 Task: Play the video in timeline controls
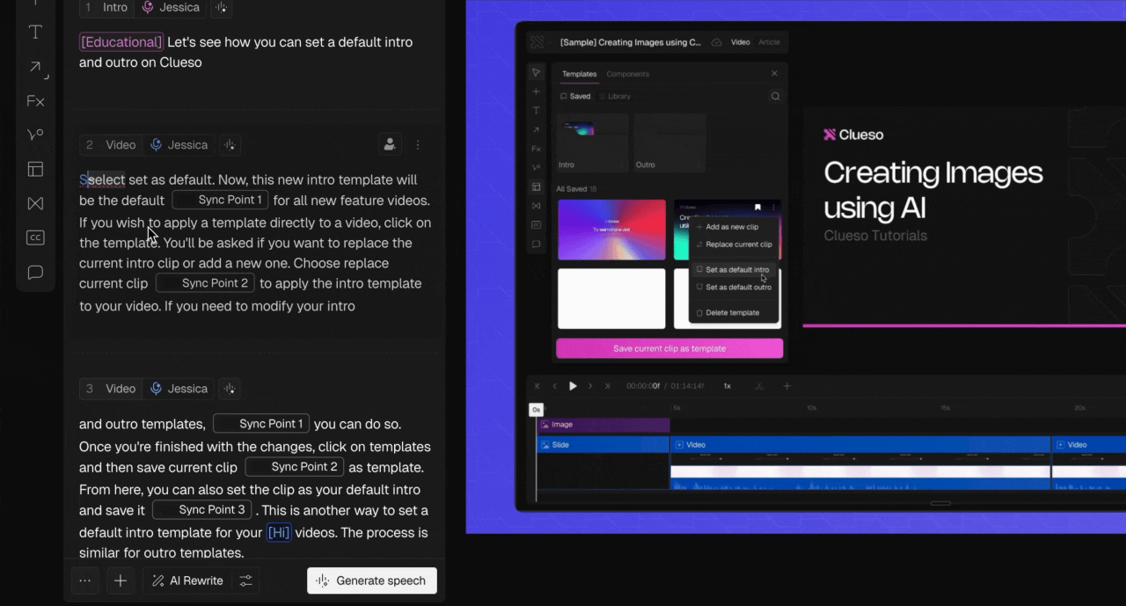573,386
